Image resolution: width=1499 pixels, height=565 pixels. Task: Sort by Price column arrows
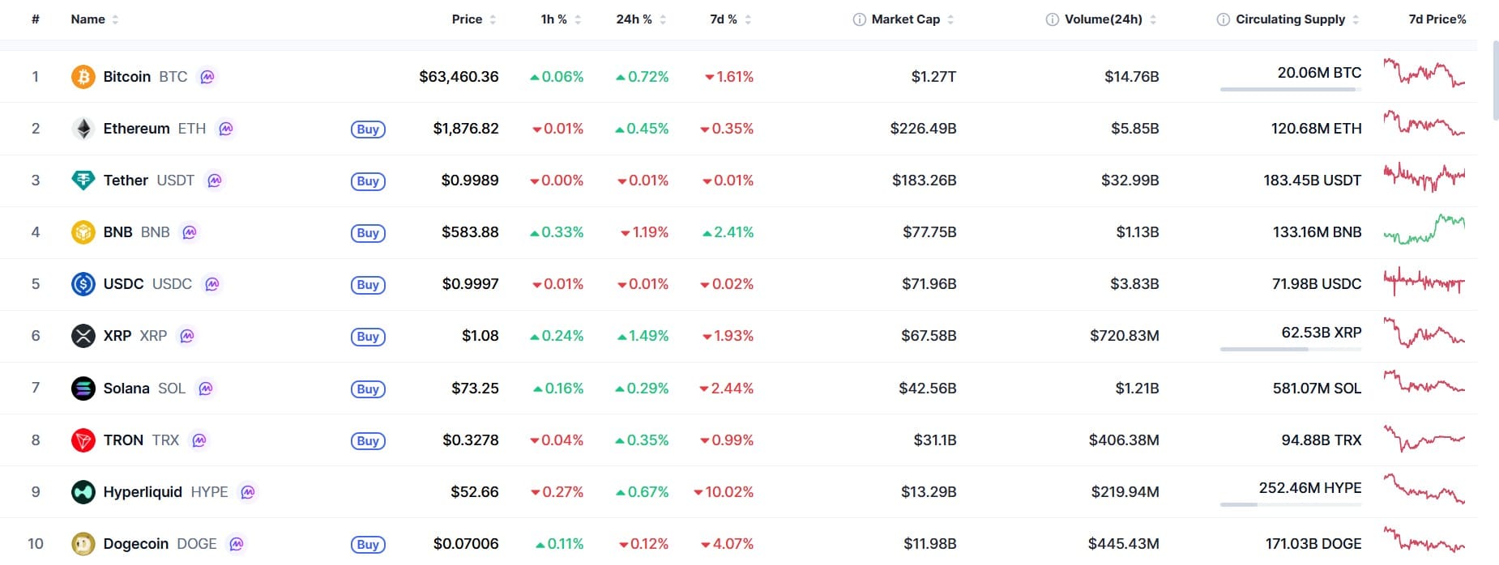[x=493, y=19]
